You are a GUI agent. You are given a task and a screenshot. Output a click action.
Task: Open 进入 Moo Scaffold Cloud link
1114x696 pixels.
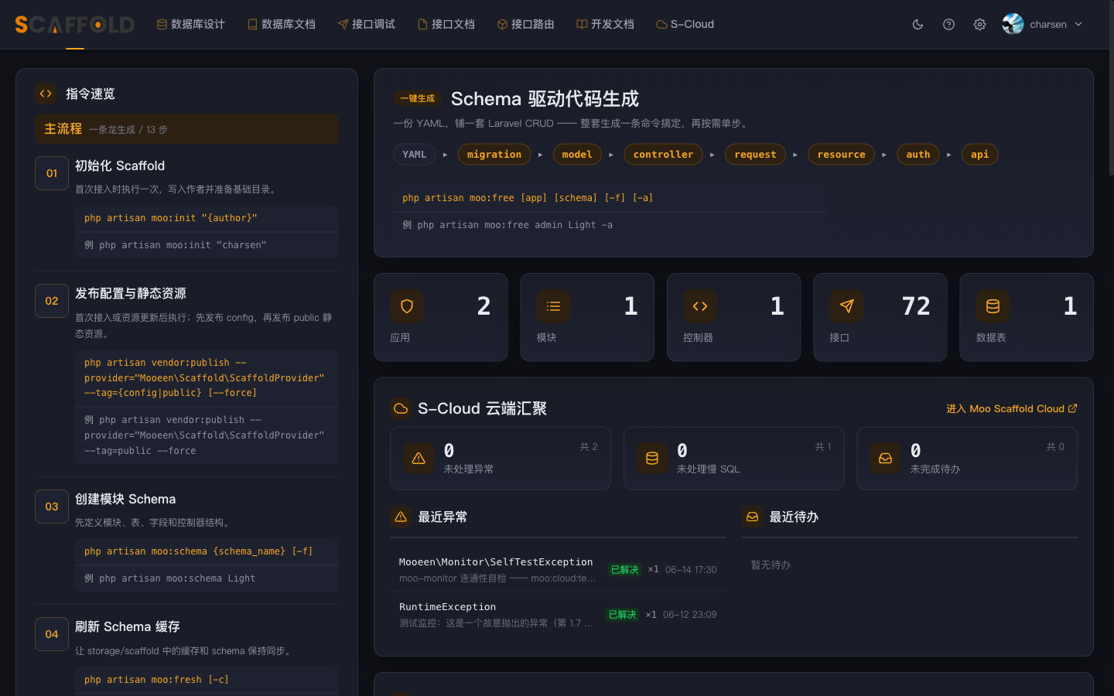[1012, 408]
